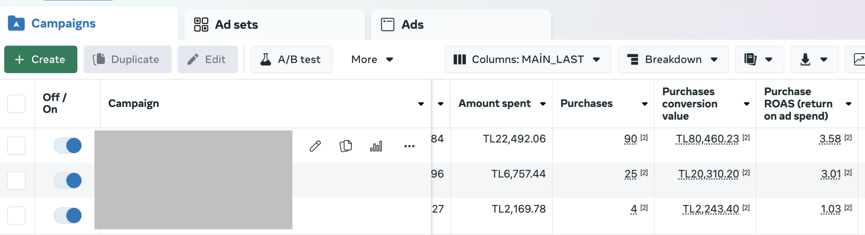Open the TL80,460.23 conversion value link
Screen dimensions: 865x235
pos(707,139)
